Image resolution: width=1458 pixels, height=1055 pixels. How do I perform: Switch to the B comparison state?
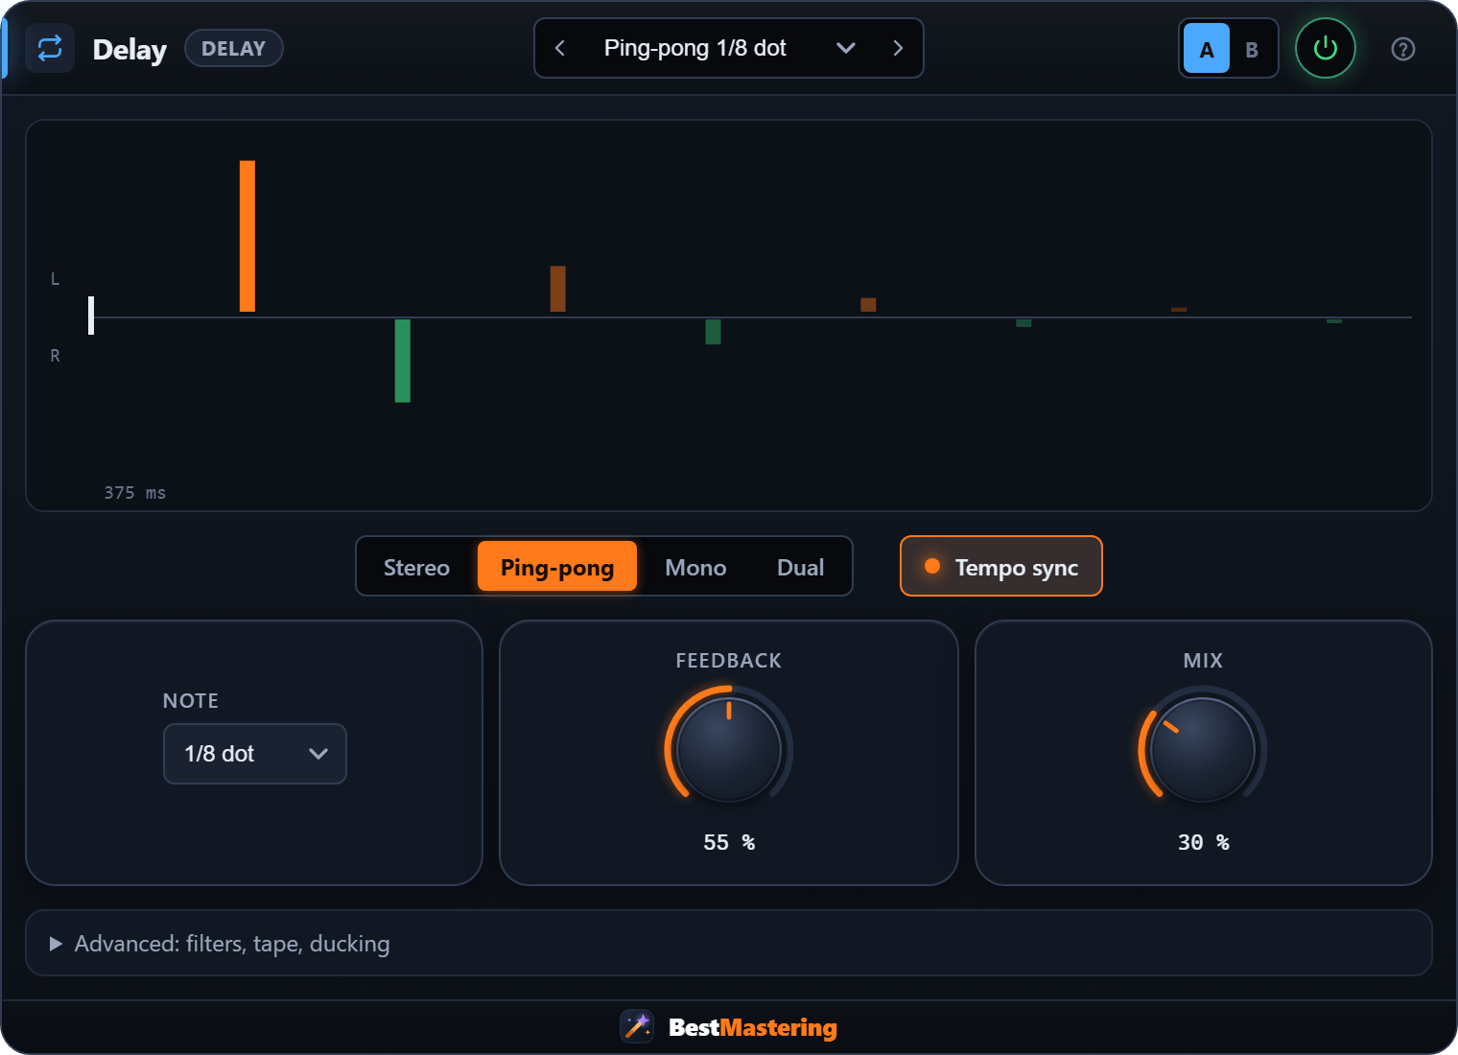1252,49
